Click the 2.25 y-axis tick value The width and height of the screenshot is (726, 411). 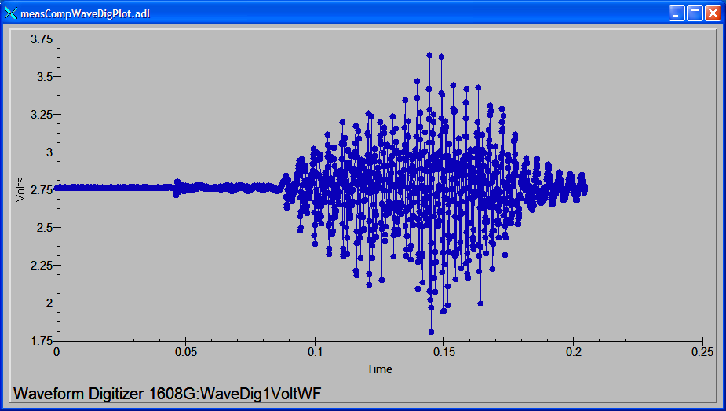tap(42, 266)
